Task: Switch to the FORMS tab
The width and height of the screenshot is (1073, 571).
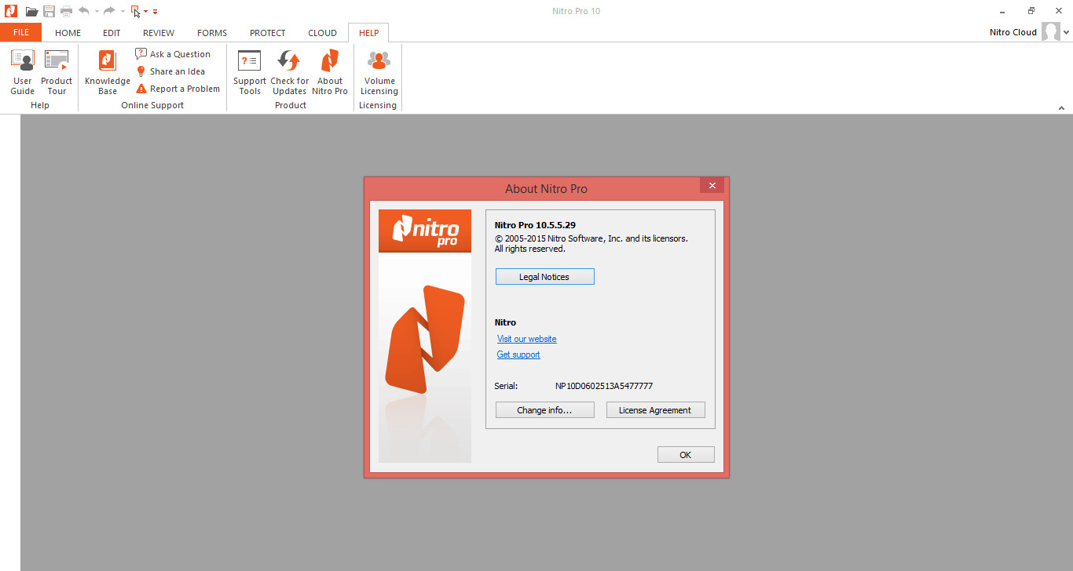Action: pos(212,33)
